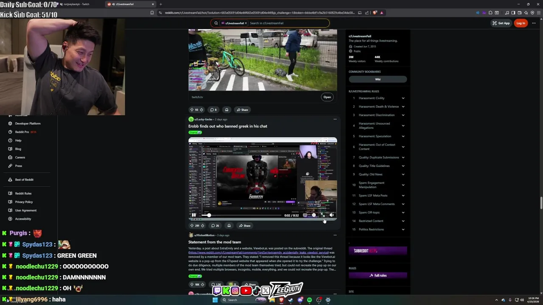This screenshot has height=305, width=543.
Task: Open overflow menu on Erobb post
Action: pos(335,119)
